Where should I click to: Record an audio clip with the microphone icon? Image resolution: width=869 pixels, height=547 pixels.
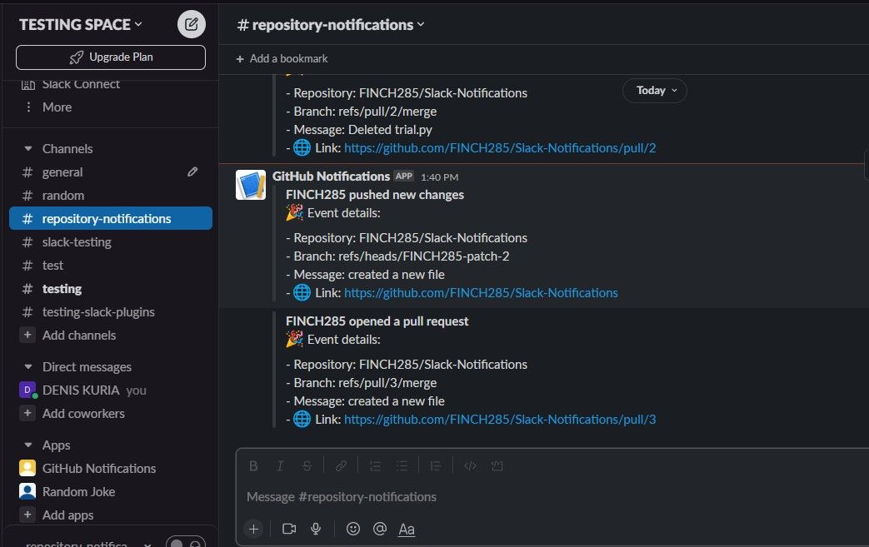(316, 528)
